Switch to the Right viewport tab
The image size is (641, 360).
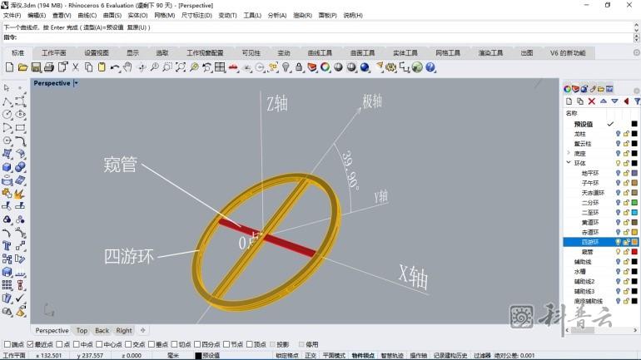124,331
